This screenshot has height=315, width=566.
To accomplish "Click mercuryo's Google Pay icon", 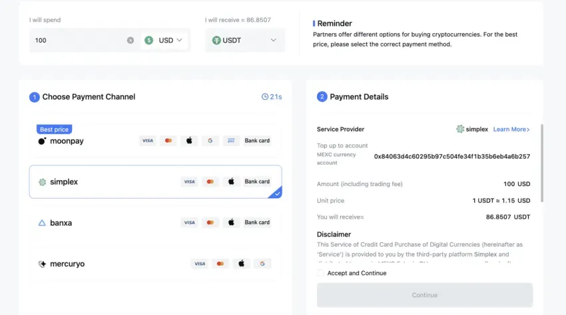I will click(262, 264).
